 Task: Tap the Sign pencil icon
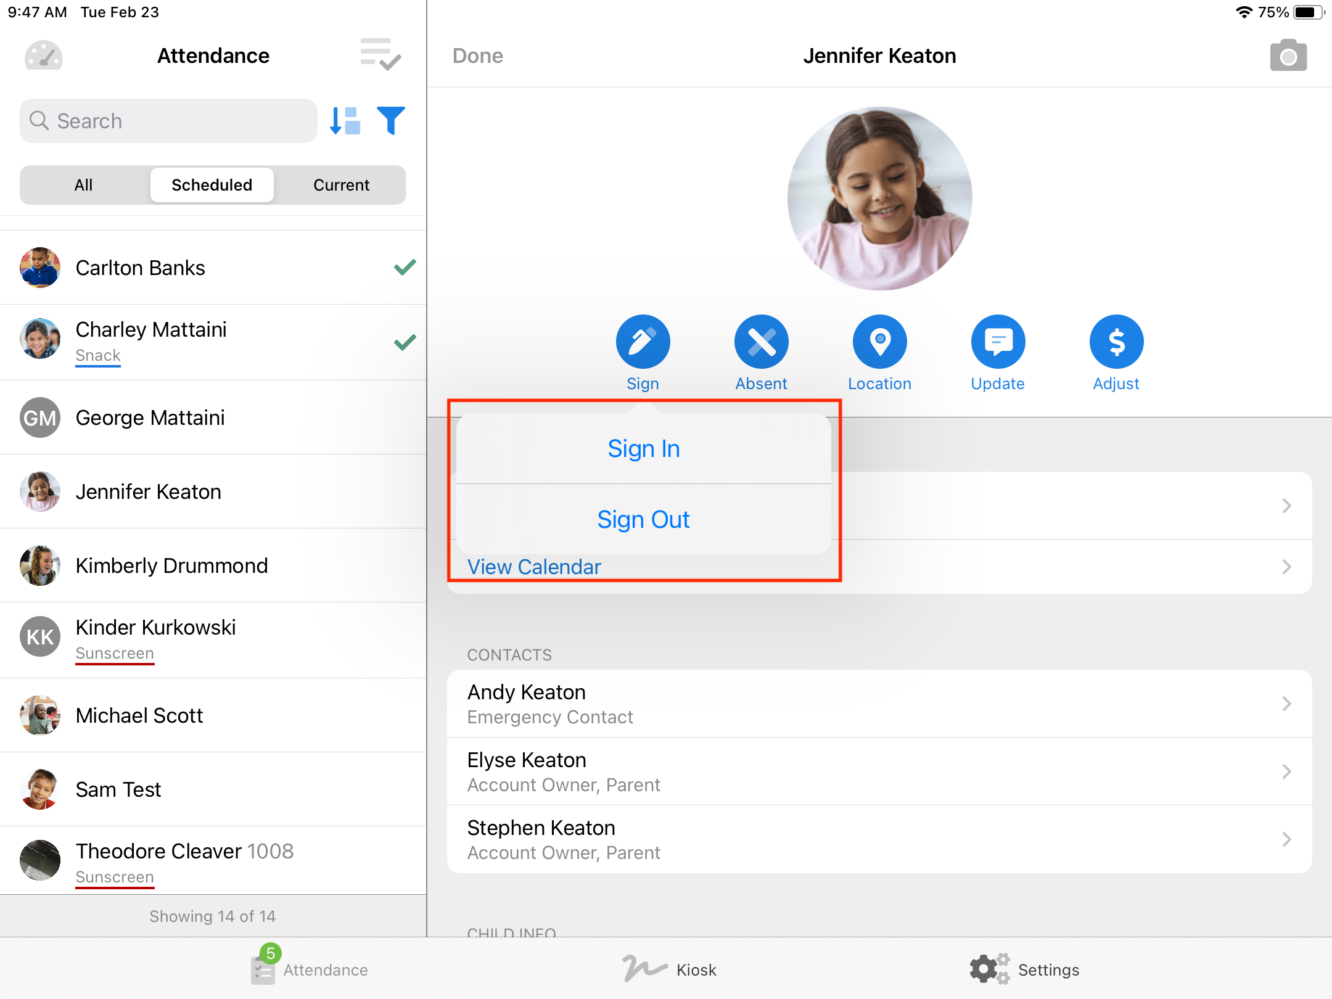click(x=643, y=342)
